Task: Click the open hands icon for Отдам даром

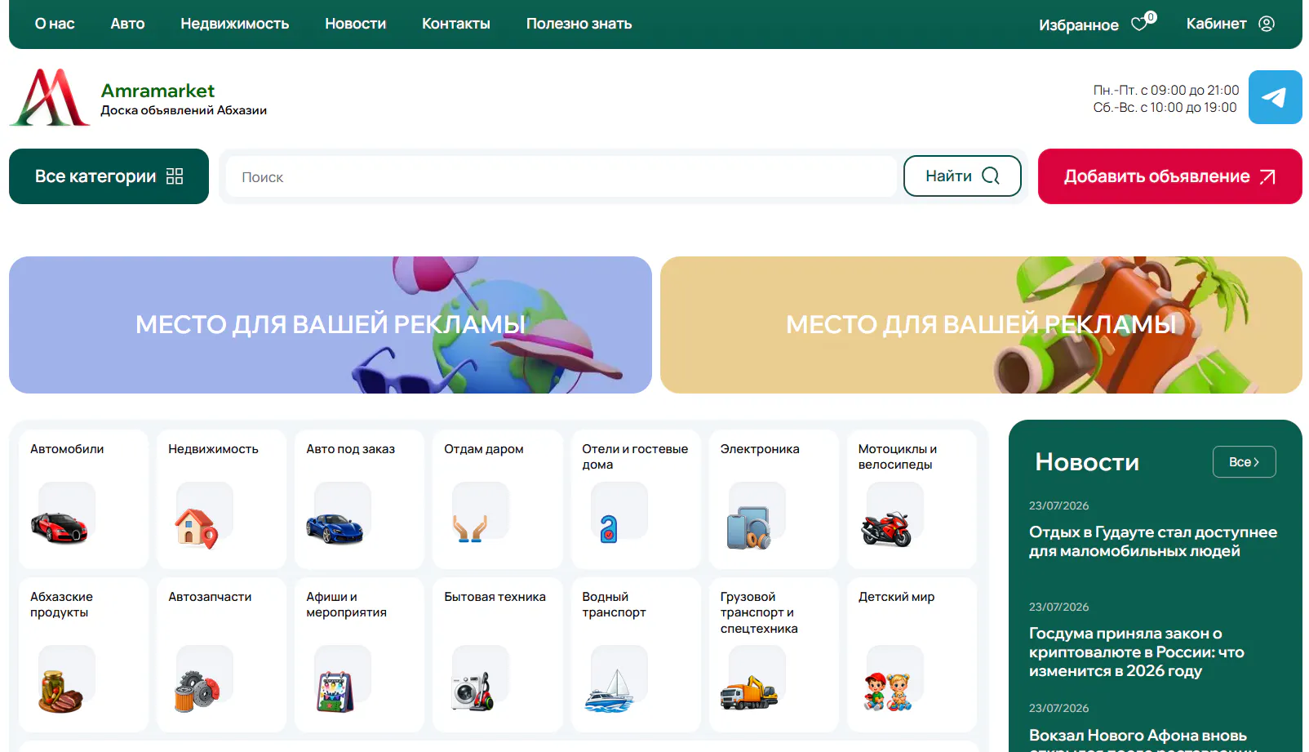Action: (470, 528)
